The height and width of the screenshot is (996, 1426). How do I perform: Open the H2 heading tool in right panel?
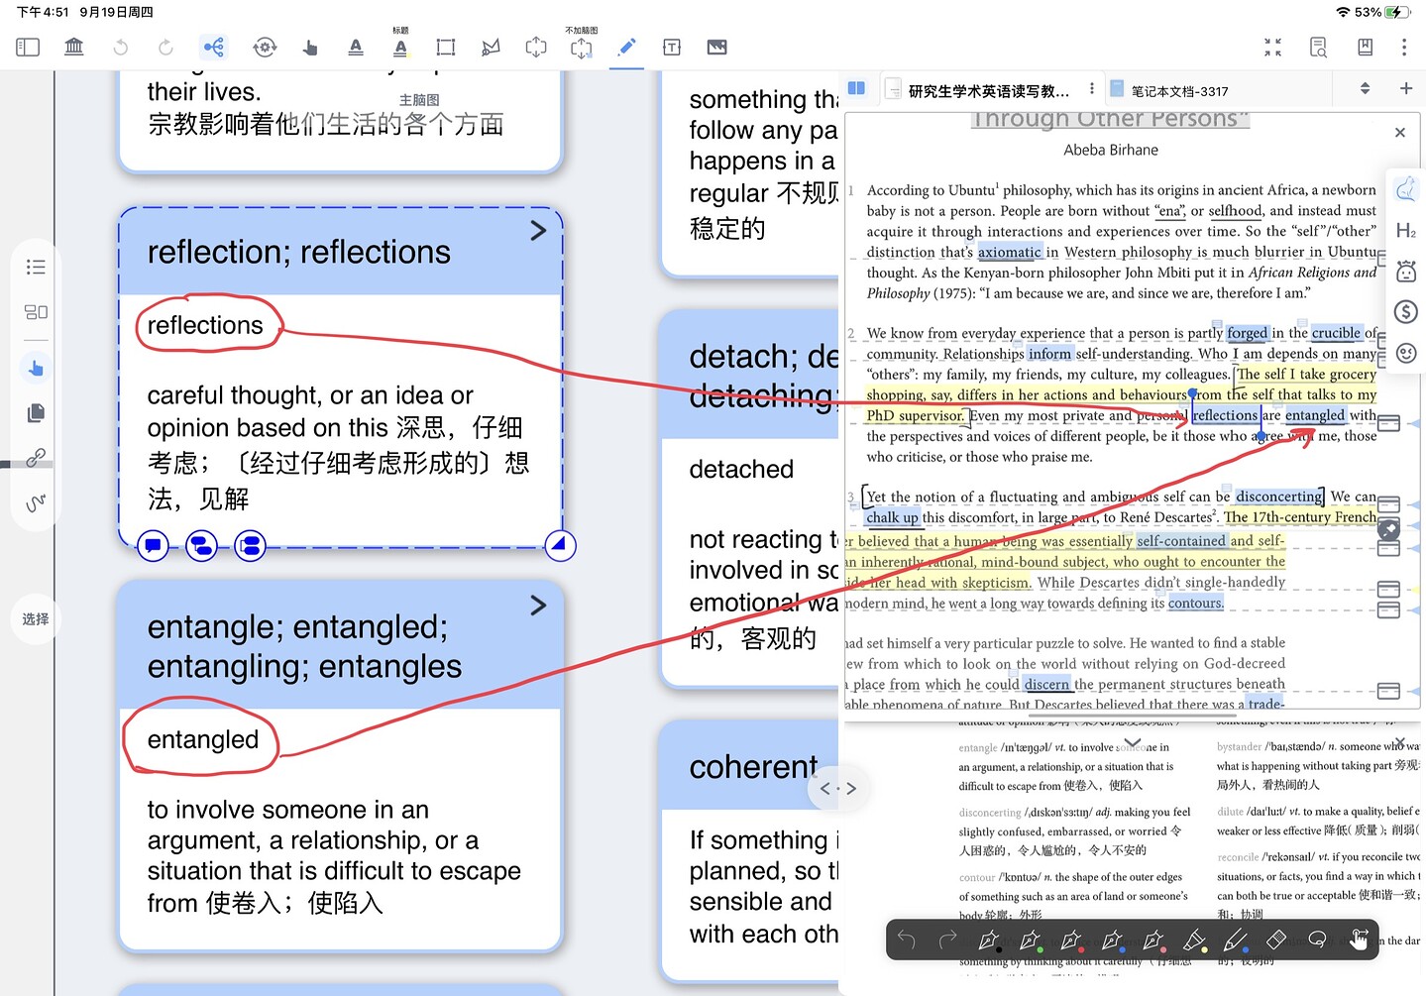point(1405,231)
